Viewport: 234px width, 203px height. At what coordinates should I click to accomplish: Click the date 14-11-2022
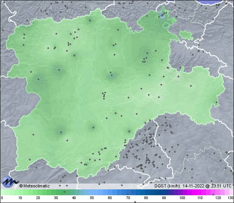pos(193,186)
